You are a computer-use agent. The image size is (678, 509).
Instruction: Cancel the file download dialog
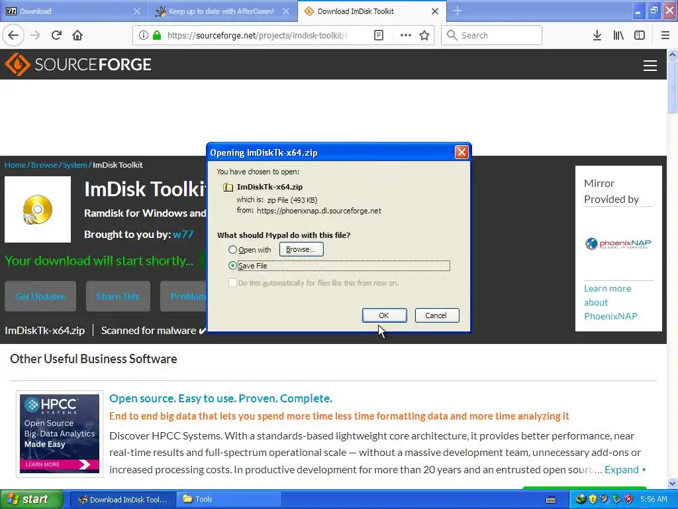coord(437,315)
